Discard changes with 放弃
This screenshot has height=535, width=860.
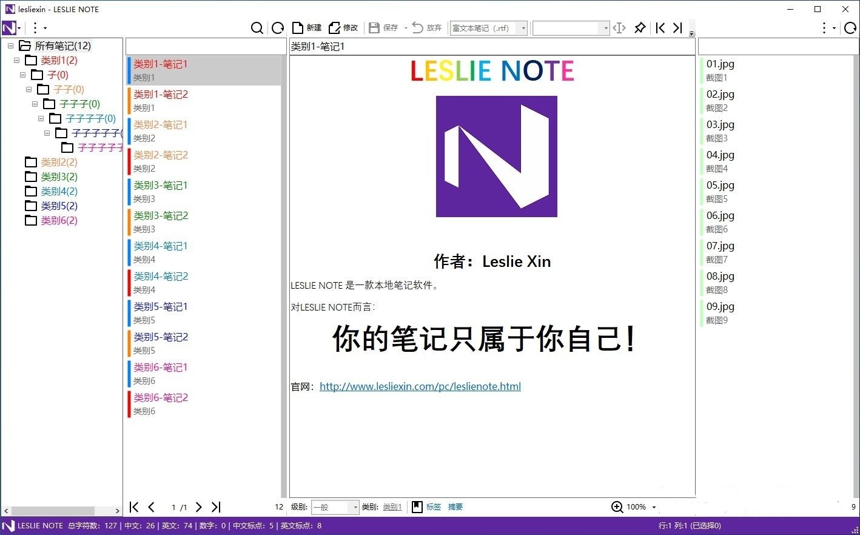click(x=427, y=28)
